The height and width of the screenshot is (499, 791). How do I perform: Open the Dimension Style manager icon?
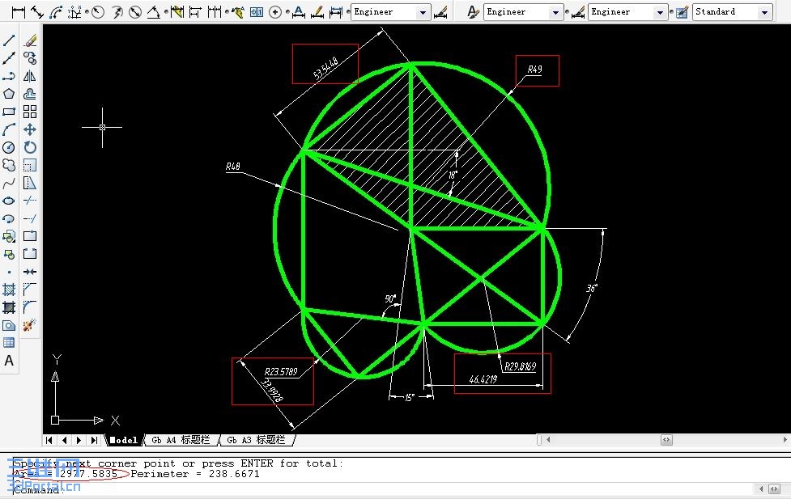pos(441,12)
